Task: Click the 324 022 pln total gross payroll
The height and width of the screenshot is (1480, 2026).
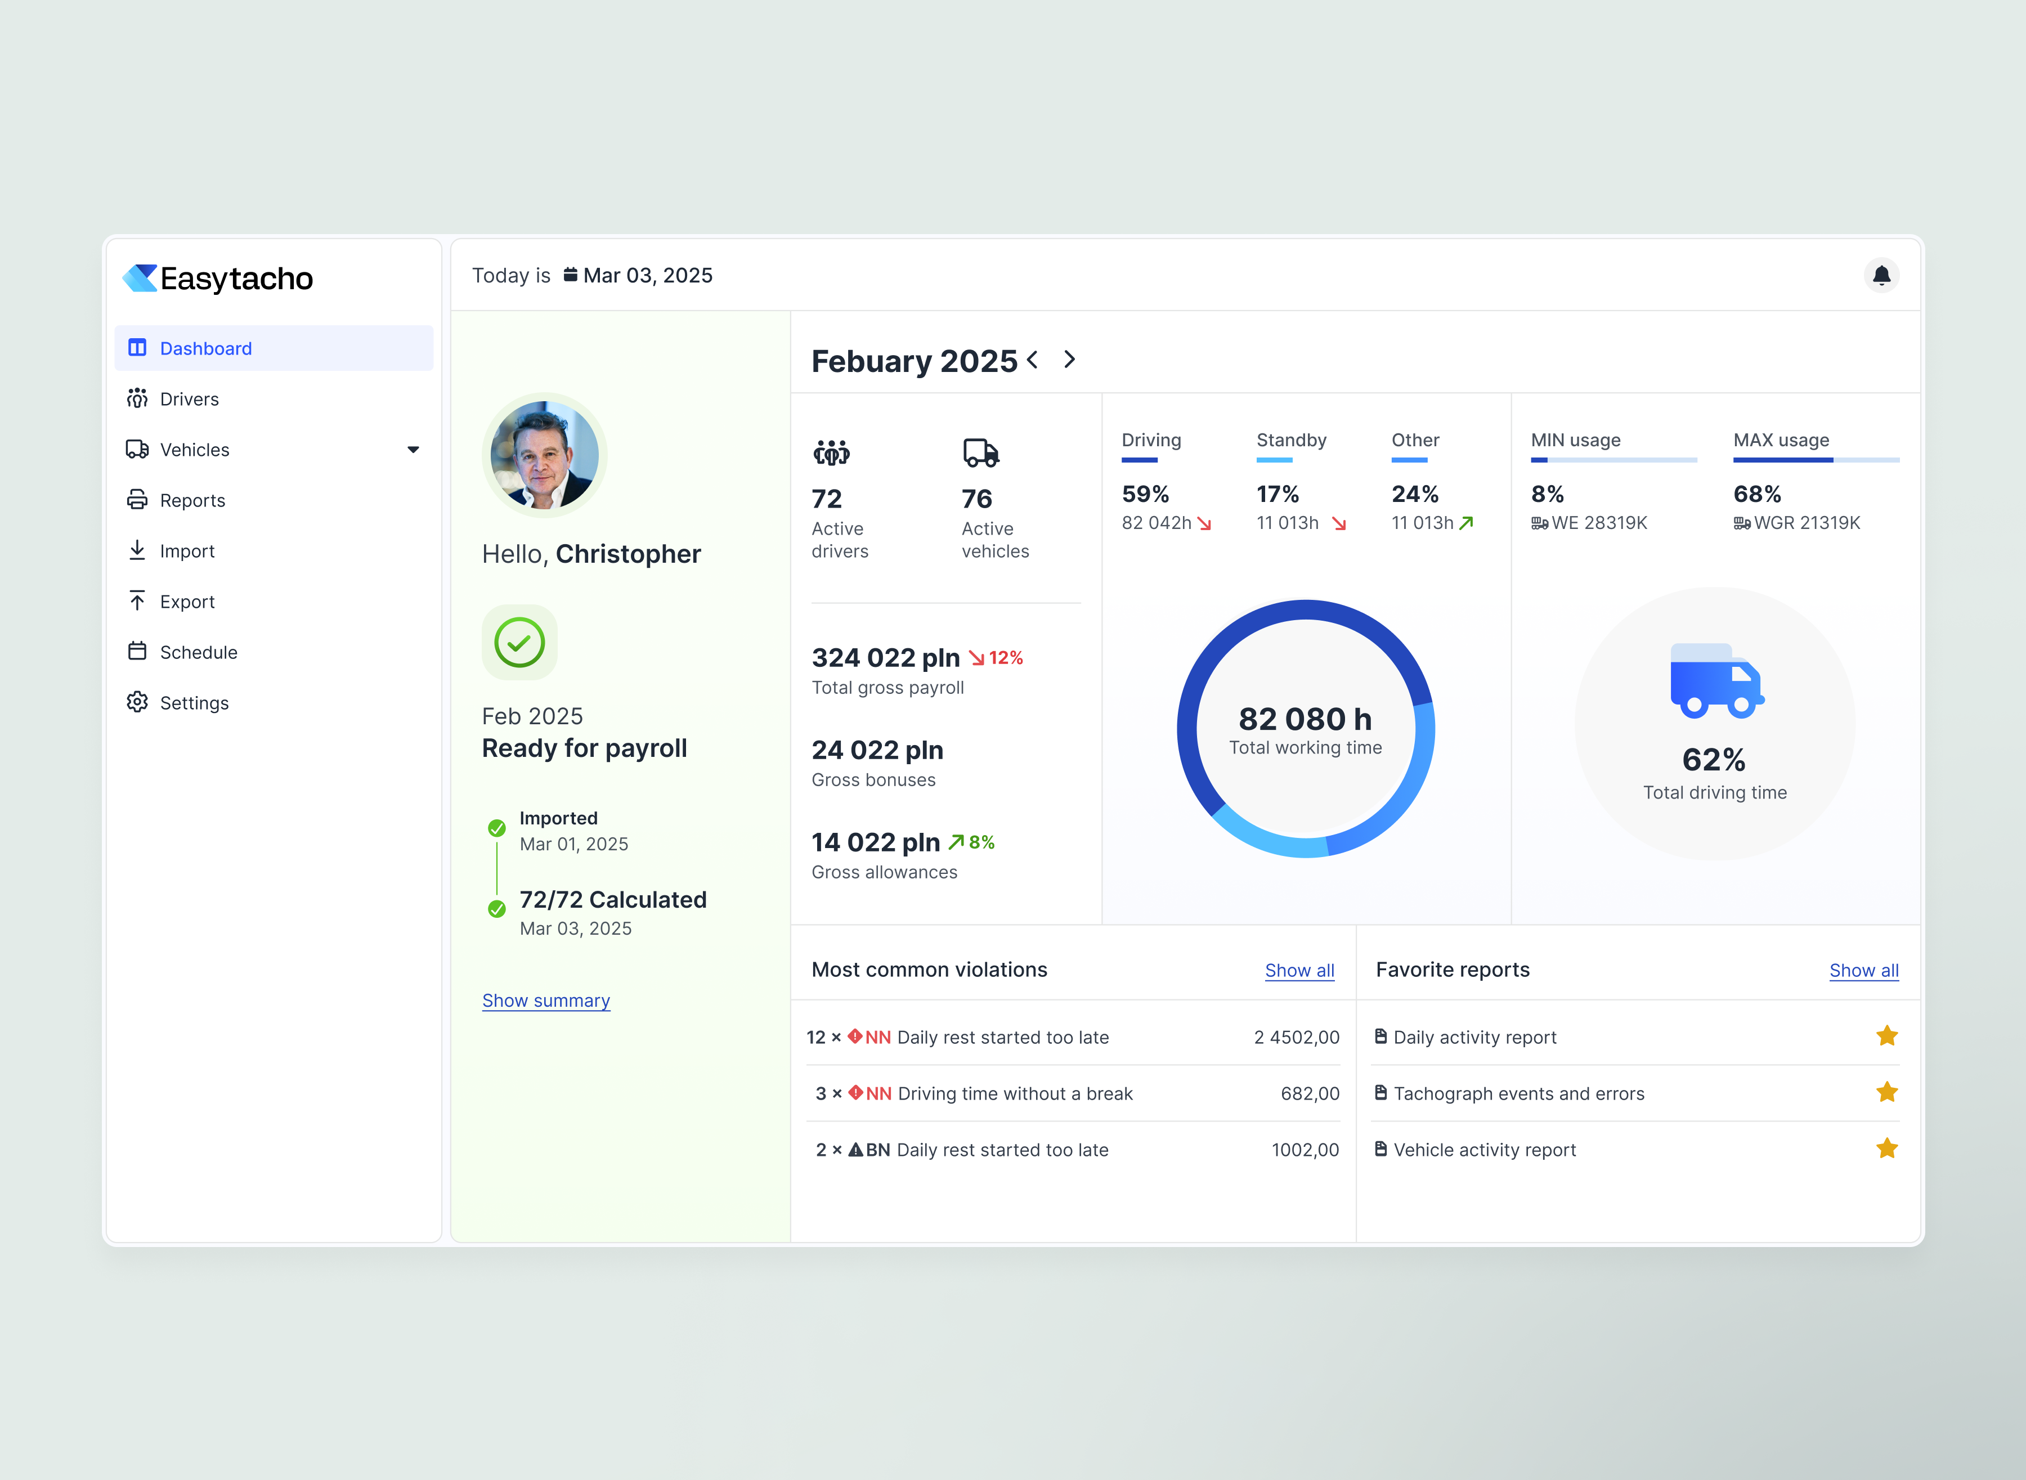Action: [885, 658]
